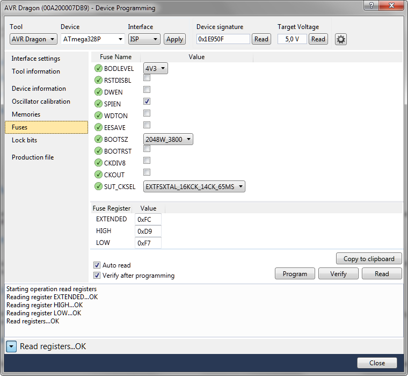Enable the CKDIV8 fuse checkbox
The width and height of the screenshot is (408, 376).
147,161
